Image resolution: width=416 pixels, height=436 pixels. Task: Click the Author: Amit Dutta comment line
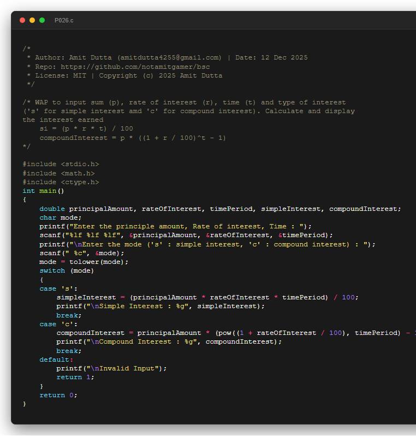click(167, 57)
